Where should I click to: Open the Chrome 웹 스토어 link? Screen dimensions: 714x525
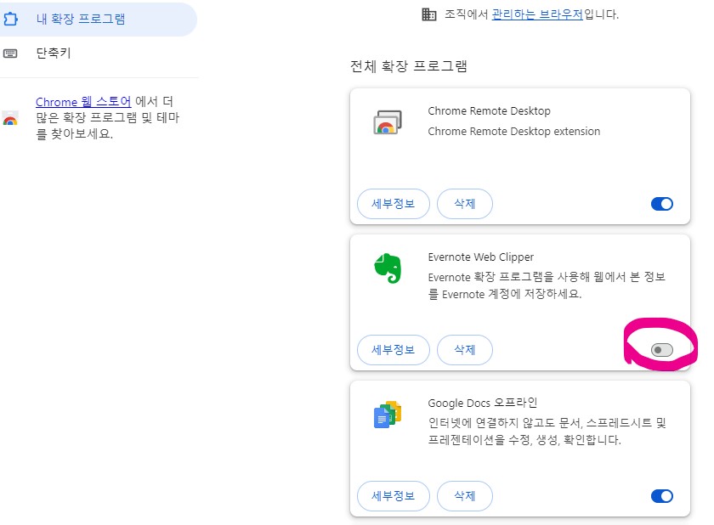[x=83, y=101]
